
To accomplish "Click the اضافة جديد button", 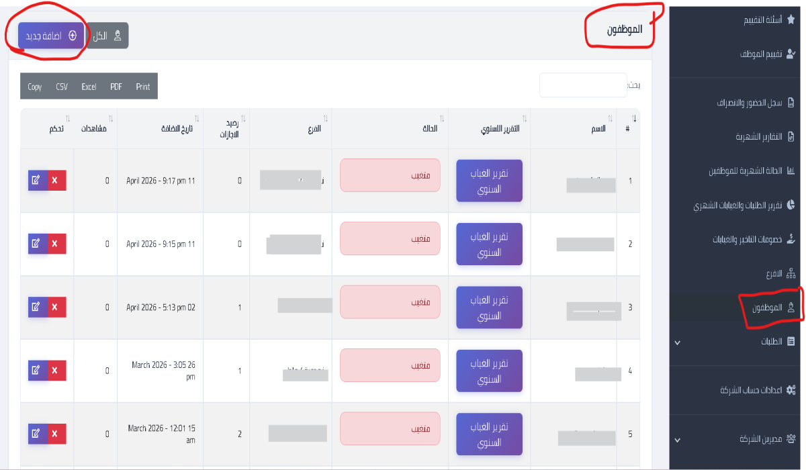I will 50,35.
